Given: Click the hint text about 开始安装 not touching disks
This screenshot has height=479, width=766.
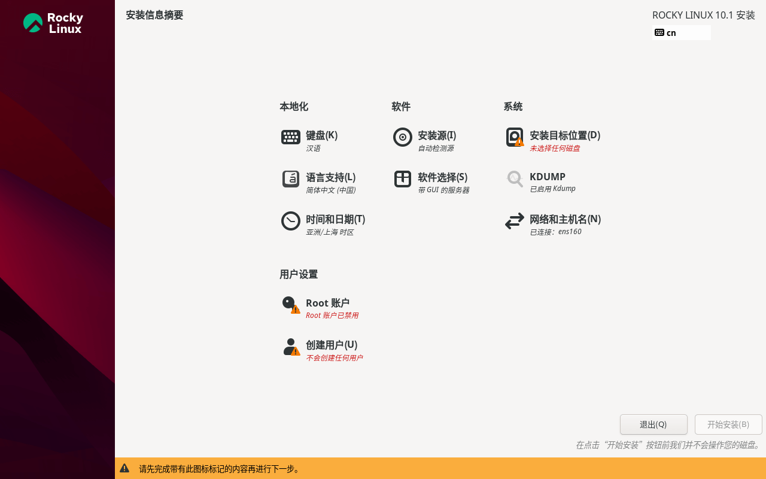Looking at the screenshot, I should (668, 445).
